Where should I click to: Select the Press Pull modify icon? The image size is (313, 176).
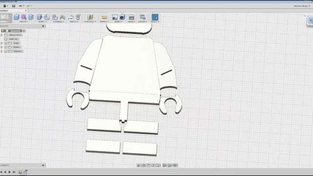coord(39,17)
